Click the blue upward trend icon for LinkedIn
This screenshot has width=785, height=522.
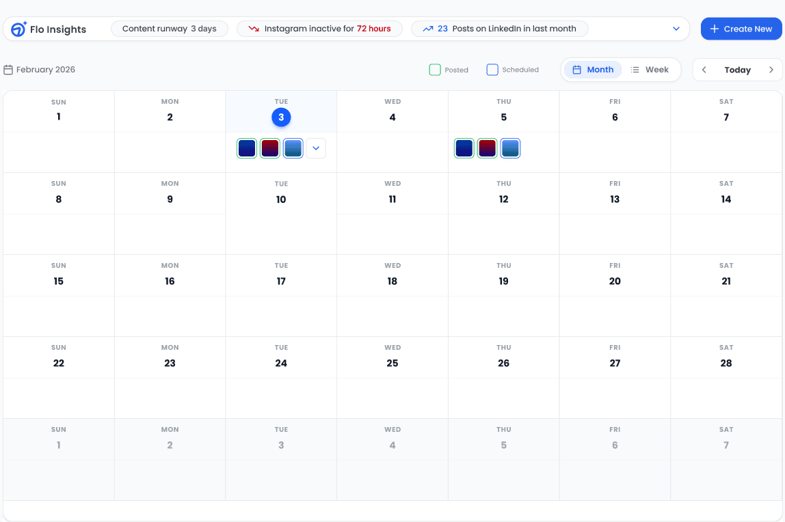coord(427,29)
